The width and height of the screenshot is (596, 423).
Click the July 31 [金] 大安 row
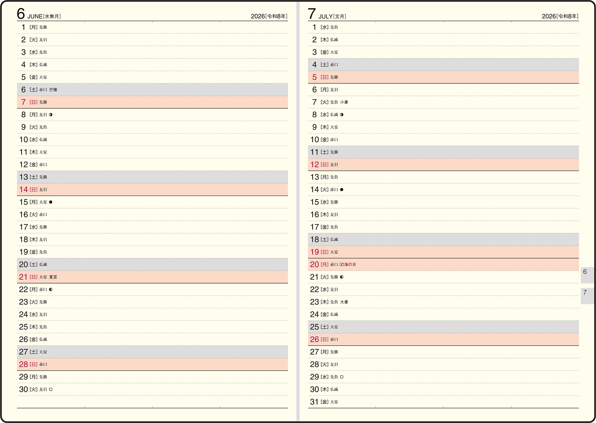pos(443,402)
